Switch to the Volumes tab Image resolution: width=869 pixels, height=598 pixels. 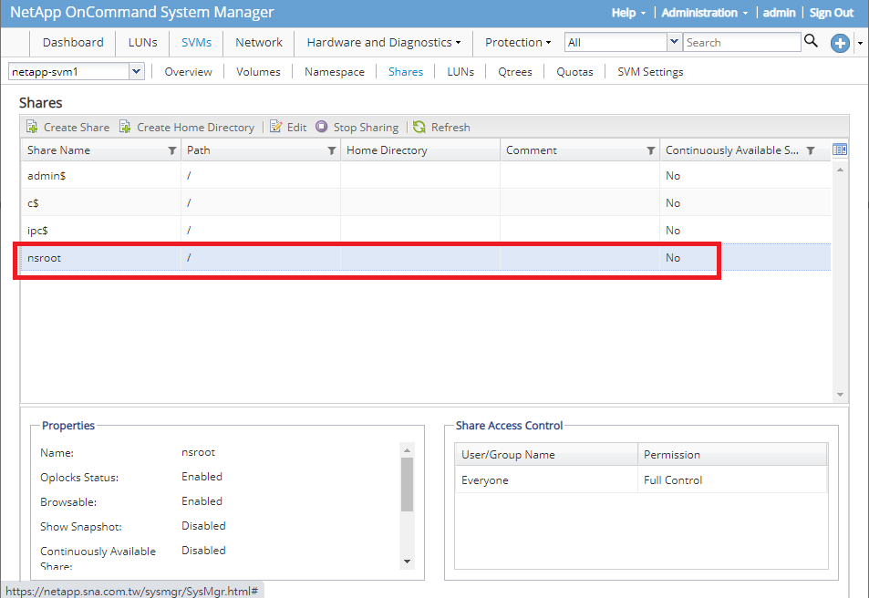pyautogui.click(x=258, y=71)
